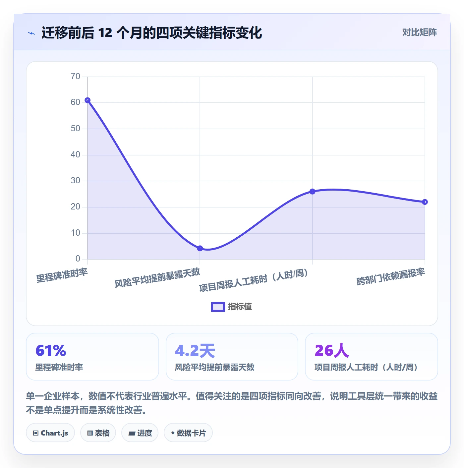
Task: Click the 数据卡片 tag chip
Action: pyautogui.click(x=188, y=433)
